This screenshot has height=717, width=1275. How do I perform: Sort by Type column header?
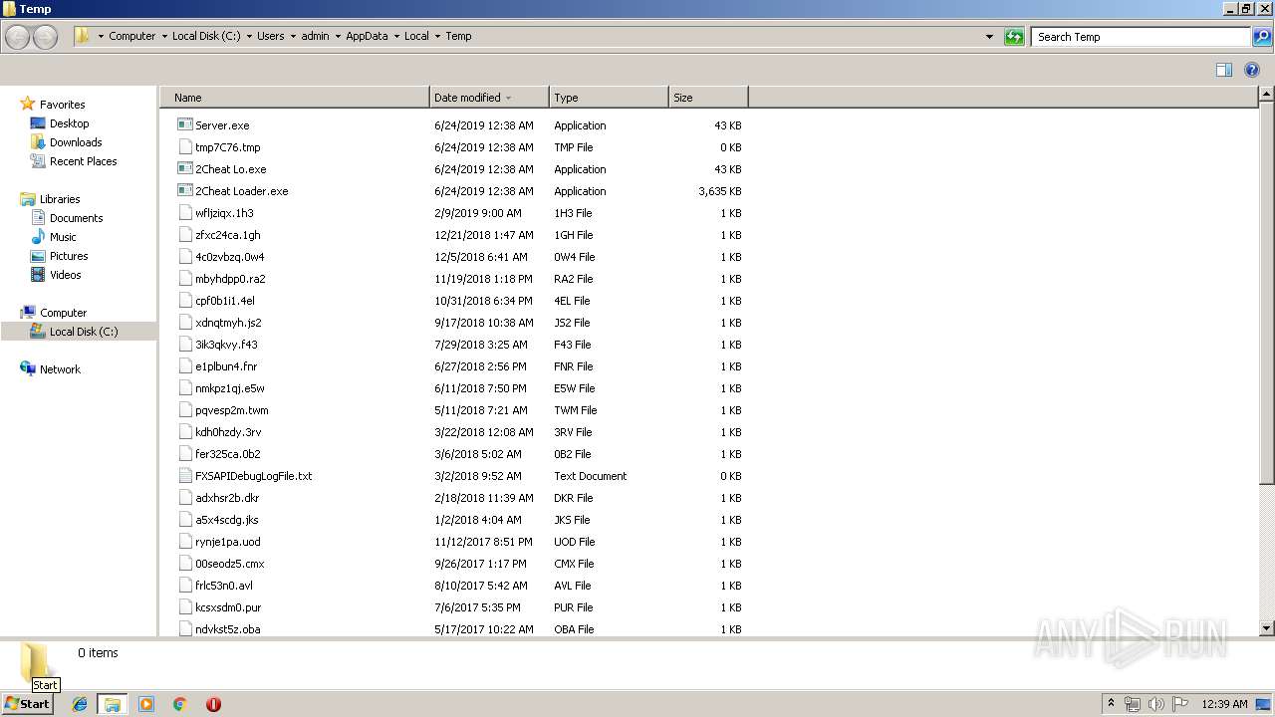[609, 98]
